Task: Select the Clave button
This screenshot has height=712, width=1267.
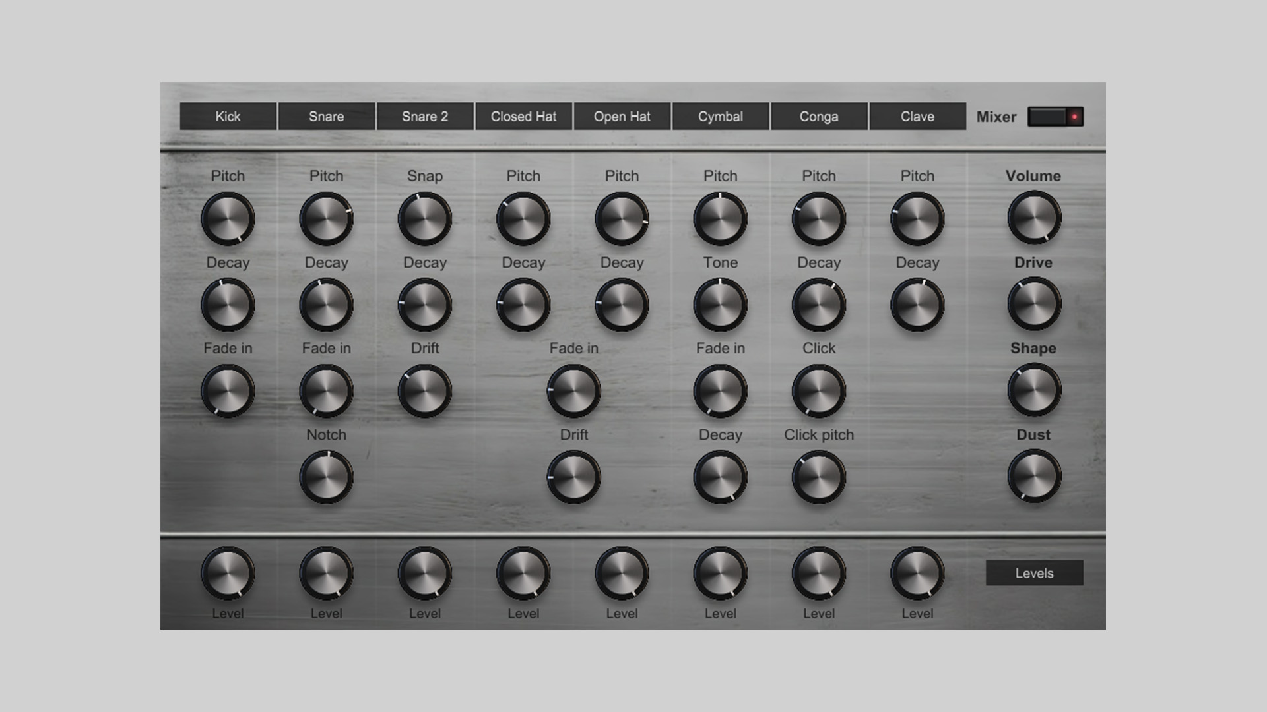Action: point(917,117)
